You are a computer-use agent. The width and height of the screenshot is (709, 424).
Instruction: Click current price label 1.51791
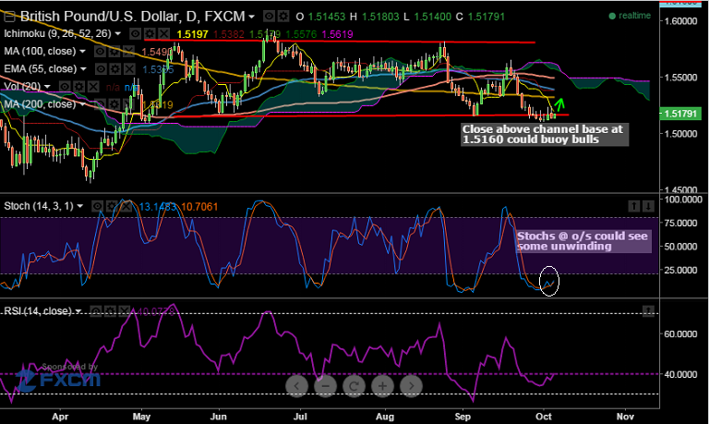click(680, 114)
